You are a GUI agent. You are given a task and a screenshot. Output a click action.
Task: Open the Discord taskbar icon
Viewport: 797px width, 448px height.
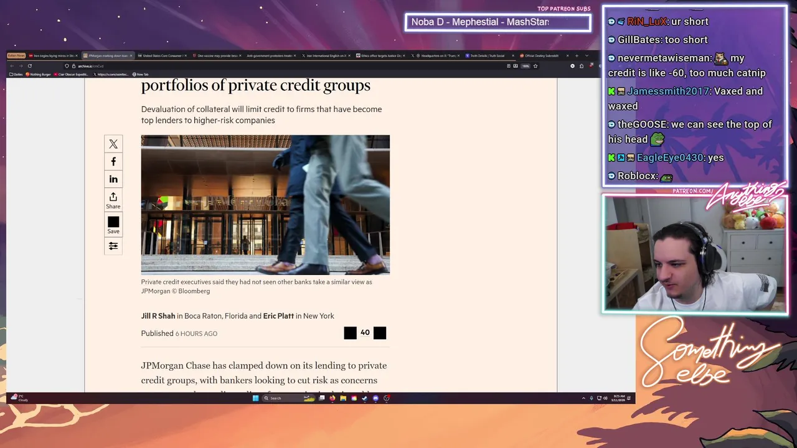375,398
